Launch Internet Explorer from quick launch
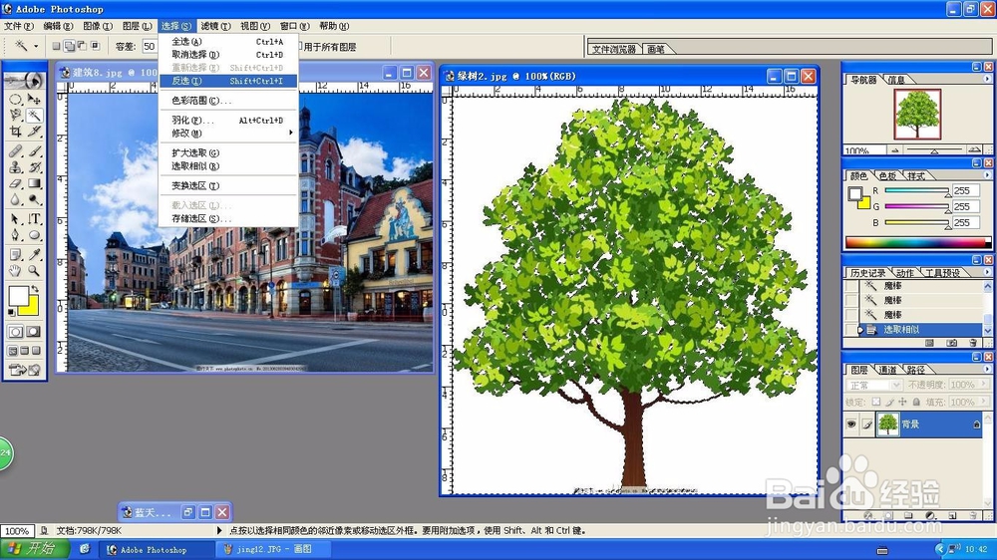Image resolution: width=997 pixels, height=560 pixels. [x=84, y=549]
